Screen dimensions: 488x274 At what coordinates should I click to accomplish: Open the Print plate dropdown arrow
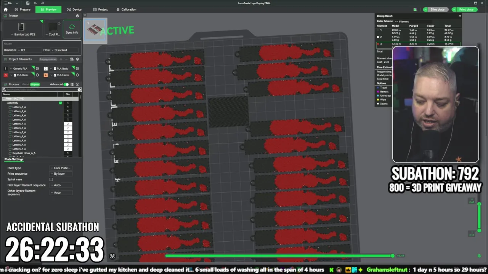click(x=454, y=10)
